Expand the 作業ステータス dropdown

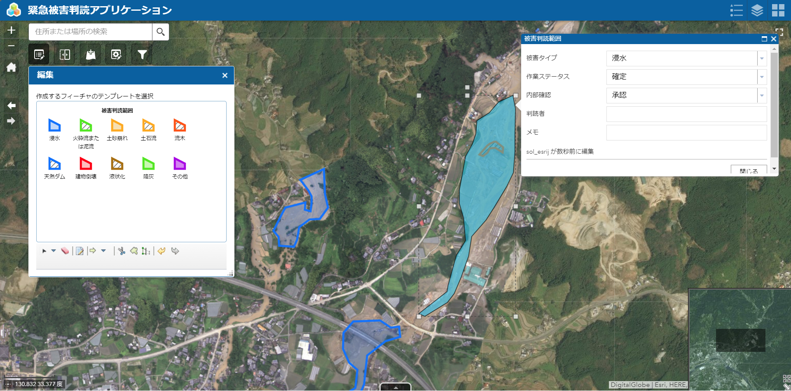[x=762, y=77]
